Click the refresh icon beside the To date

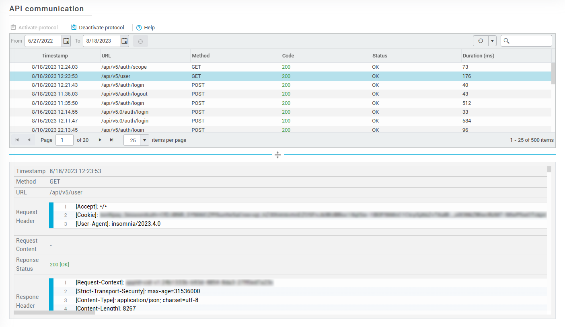[x=140, y=41]
